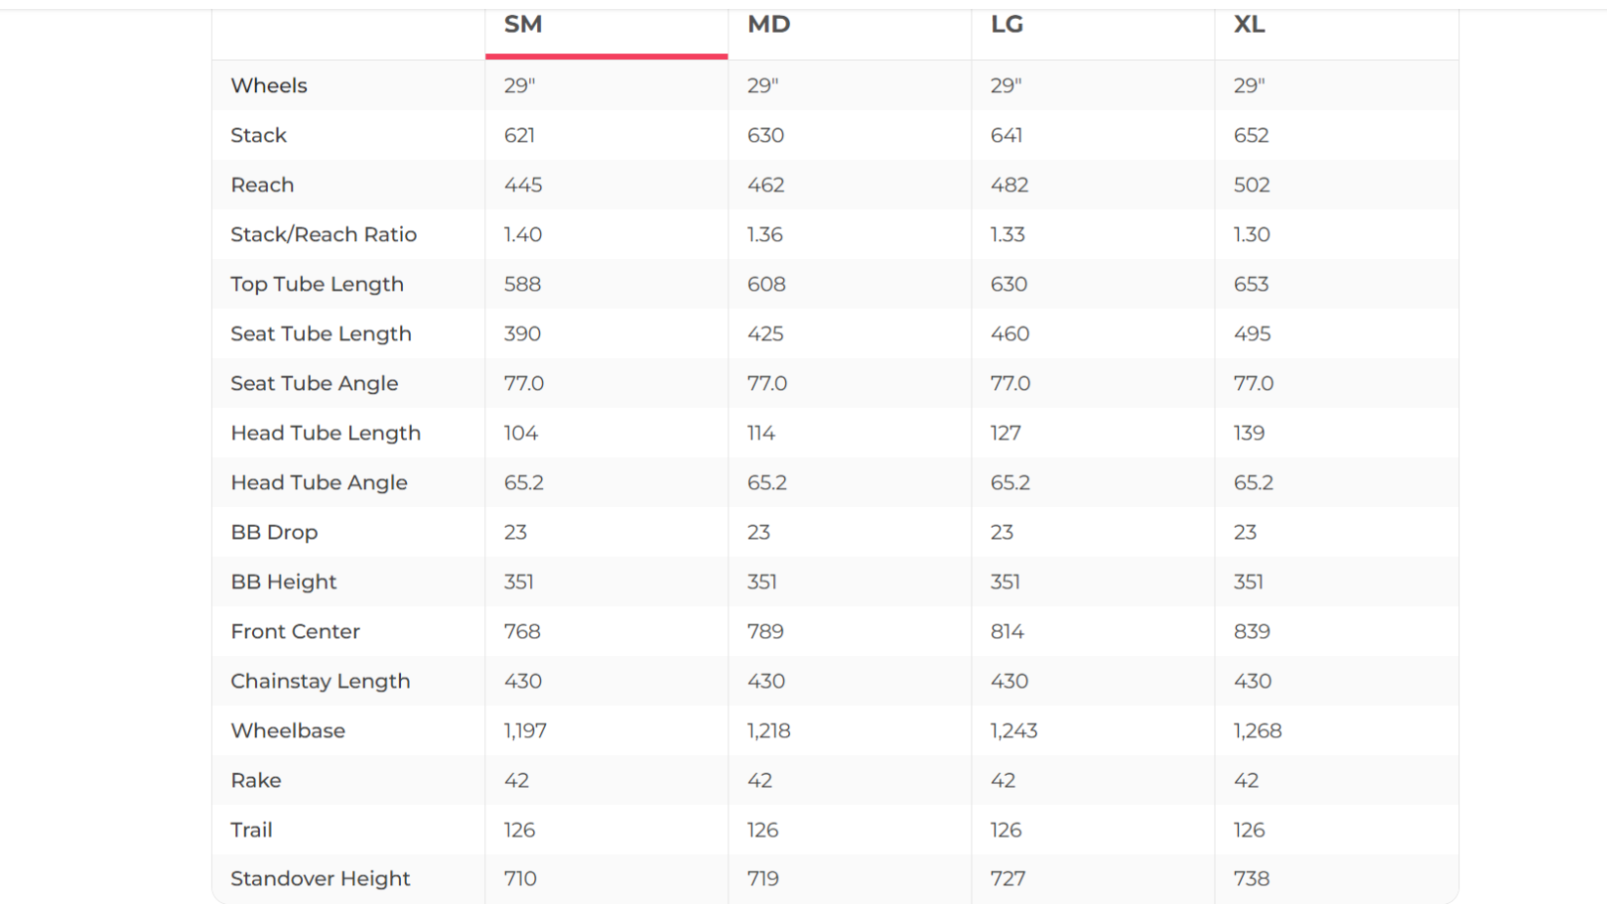
Task: Choose the LG size column header
Action: (x=1006, y=25)
